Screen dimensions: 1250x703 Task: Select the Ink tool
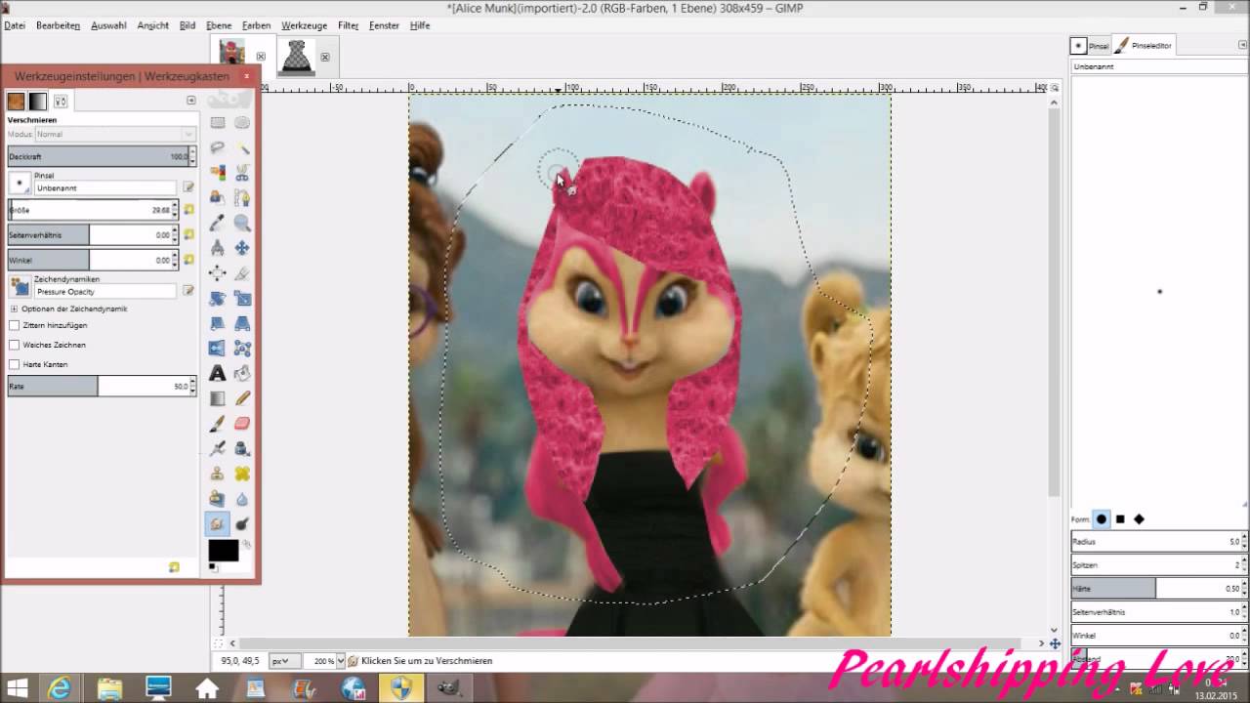coord(242,449)
